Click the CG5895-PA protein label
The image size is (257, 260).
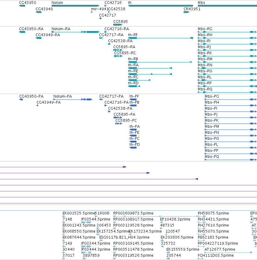coord(124,114)
